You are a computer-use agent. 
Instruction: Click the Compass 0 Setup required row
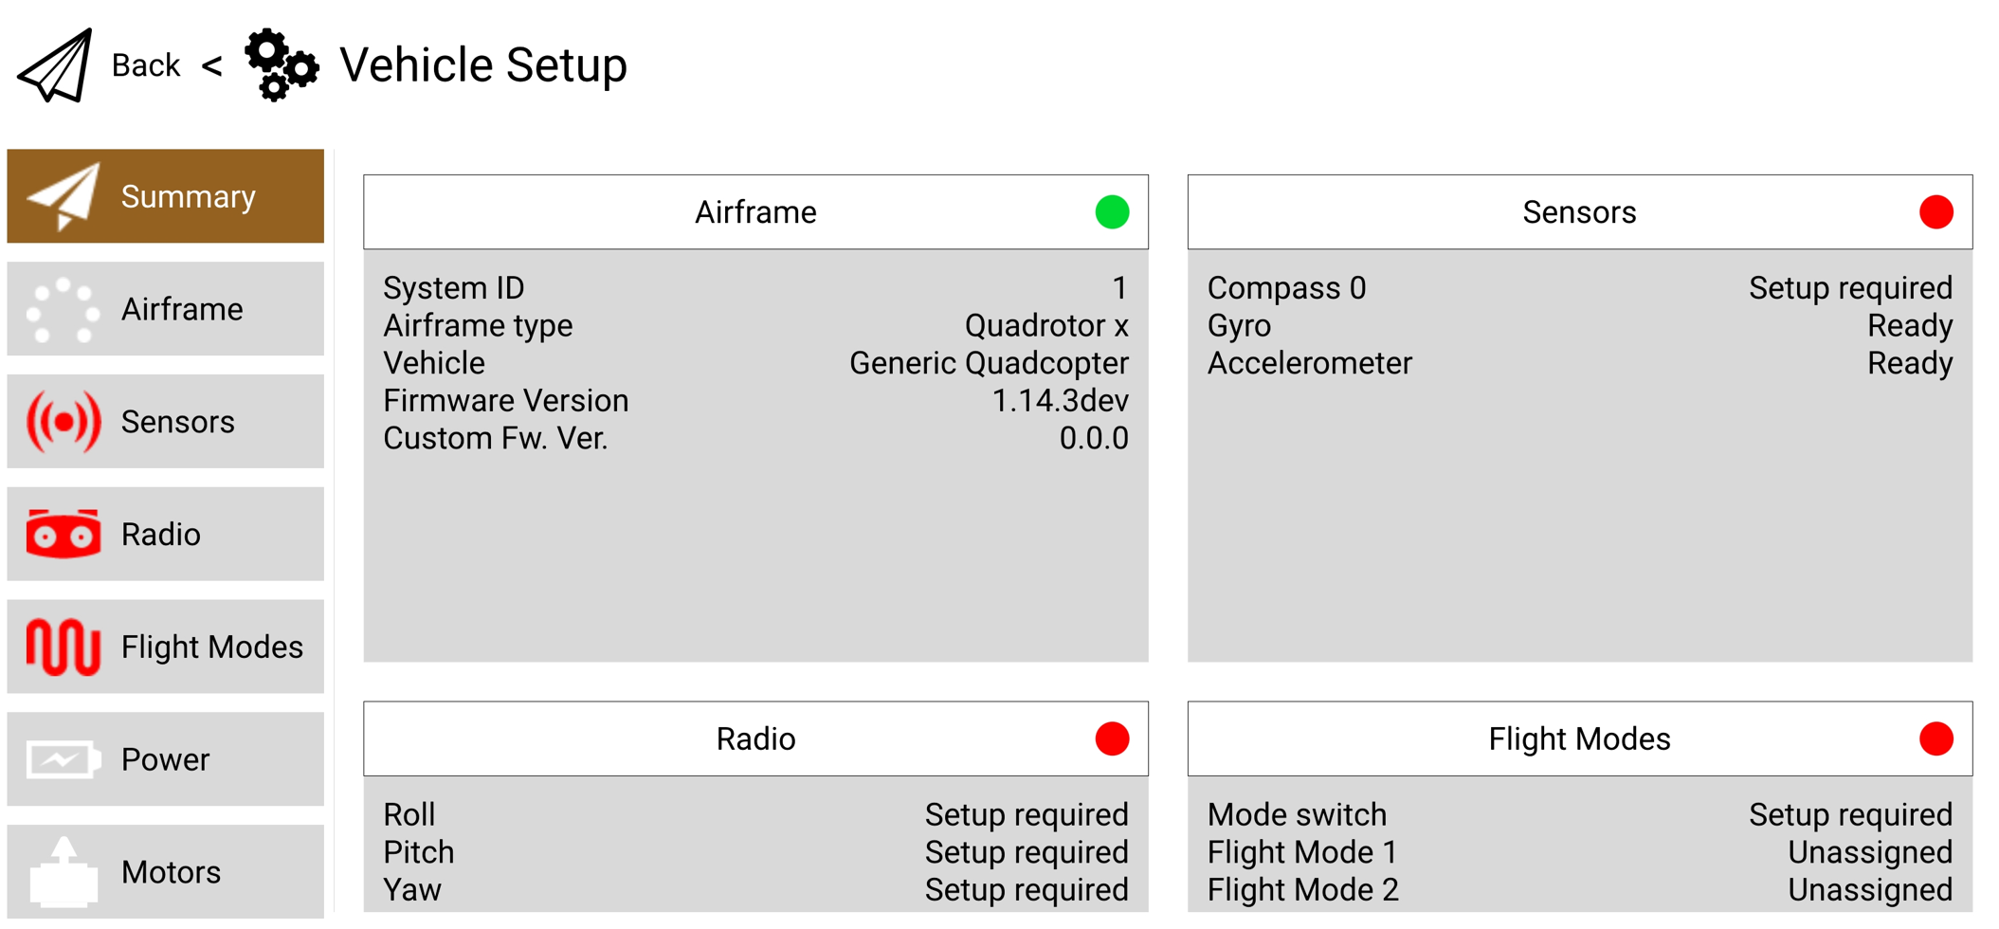1578,288
